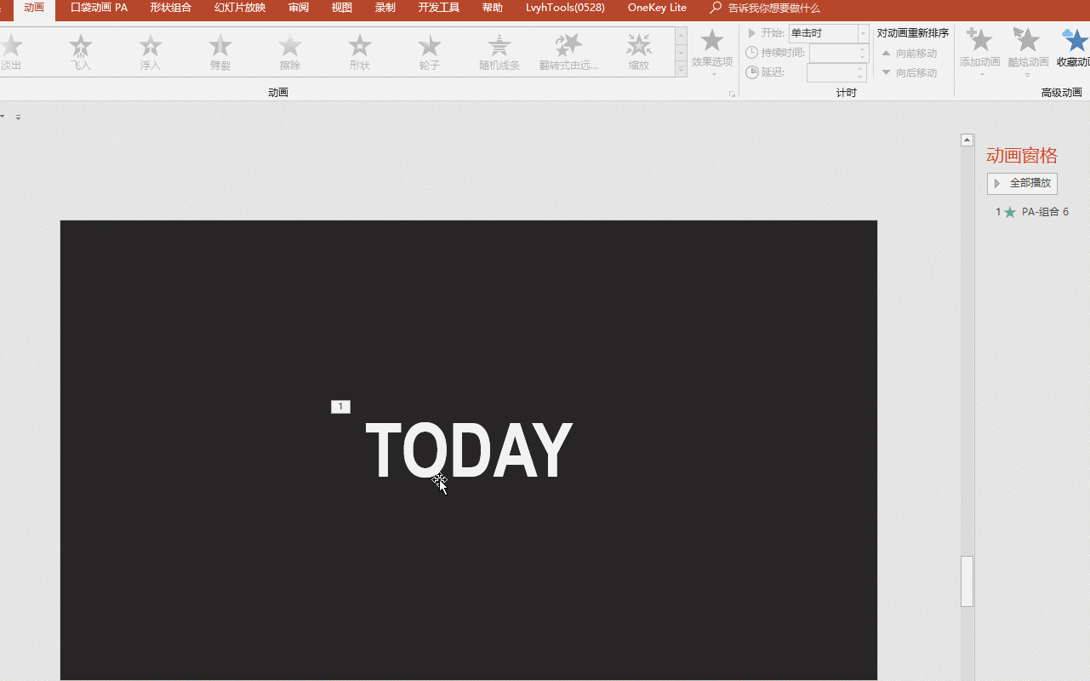The image size is (1090, 681).
Task: Expand the animation gallery more arrow
Action: (681, 70)
